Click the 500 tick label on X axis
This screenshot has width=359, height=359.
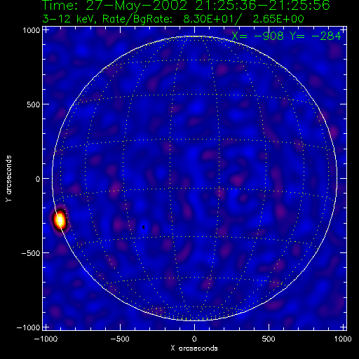(x=269, y=339)
